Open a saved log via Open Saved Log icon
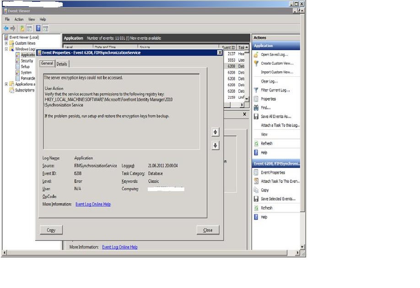This screenshot has width=420, height=288. tap(275, 54)
